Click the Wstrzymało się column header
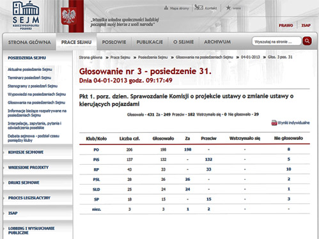 click(245, 139)
